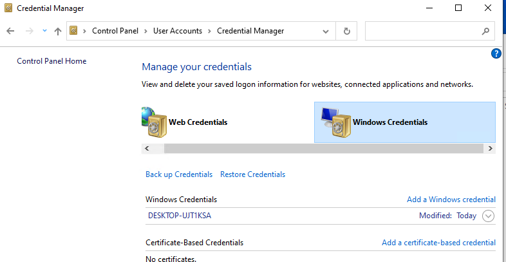Click the Windows Credentials section label
The width and height of the screenshot is (506, 262).
(x=182, y=200)
